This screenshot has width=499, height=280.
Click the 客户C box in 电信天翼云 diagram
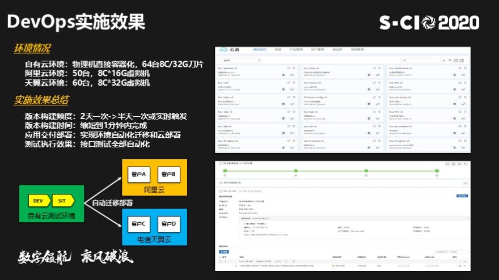click(139, 224)
